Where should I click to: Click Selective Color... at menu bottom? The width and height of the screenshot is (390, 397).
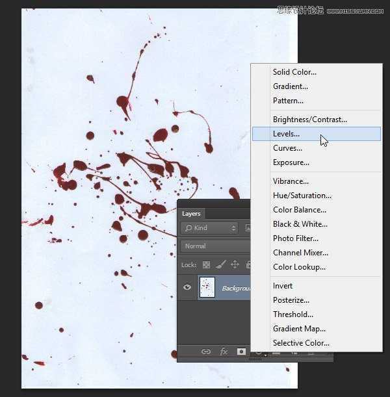click(301, 343)
